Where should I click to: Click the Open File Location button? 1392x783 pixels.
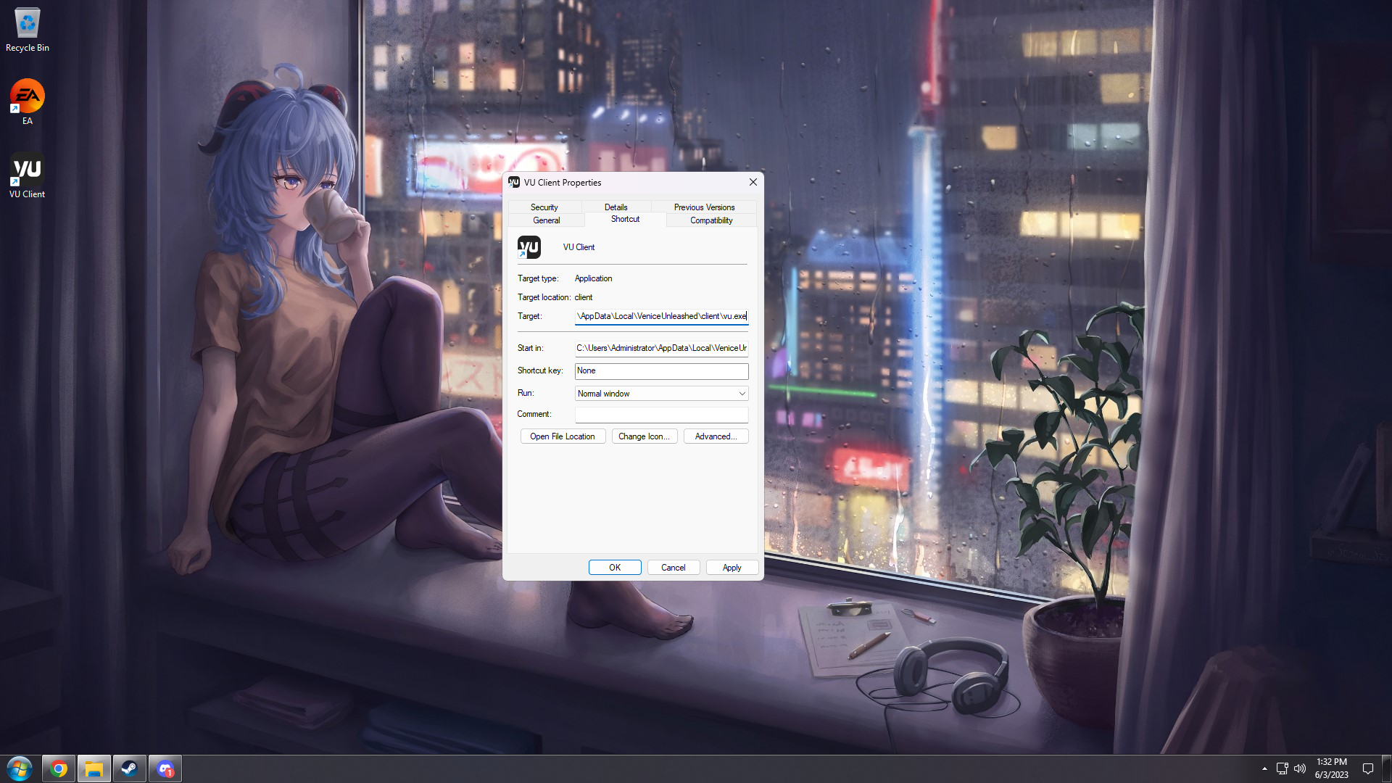click(563, 436)
